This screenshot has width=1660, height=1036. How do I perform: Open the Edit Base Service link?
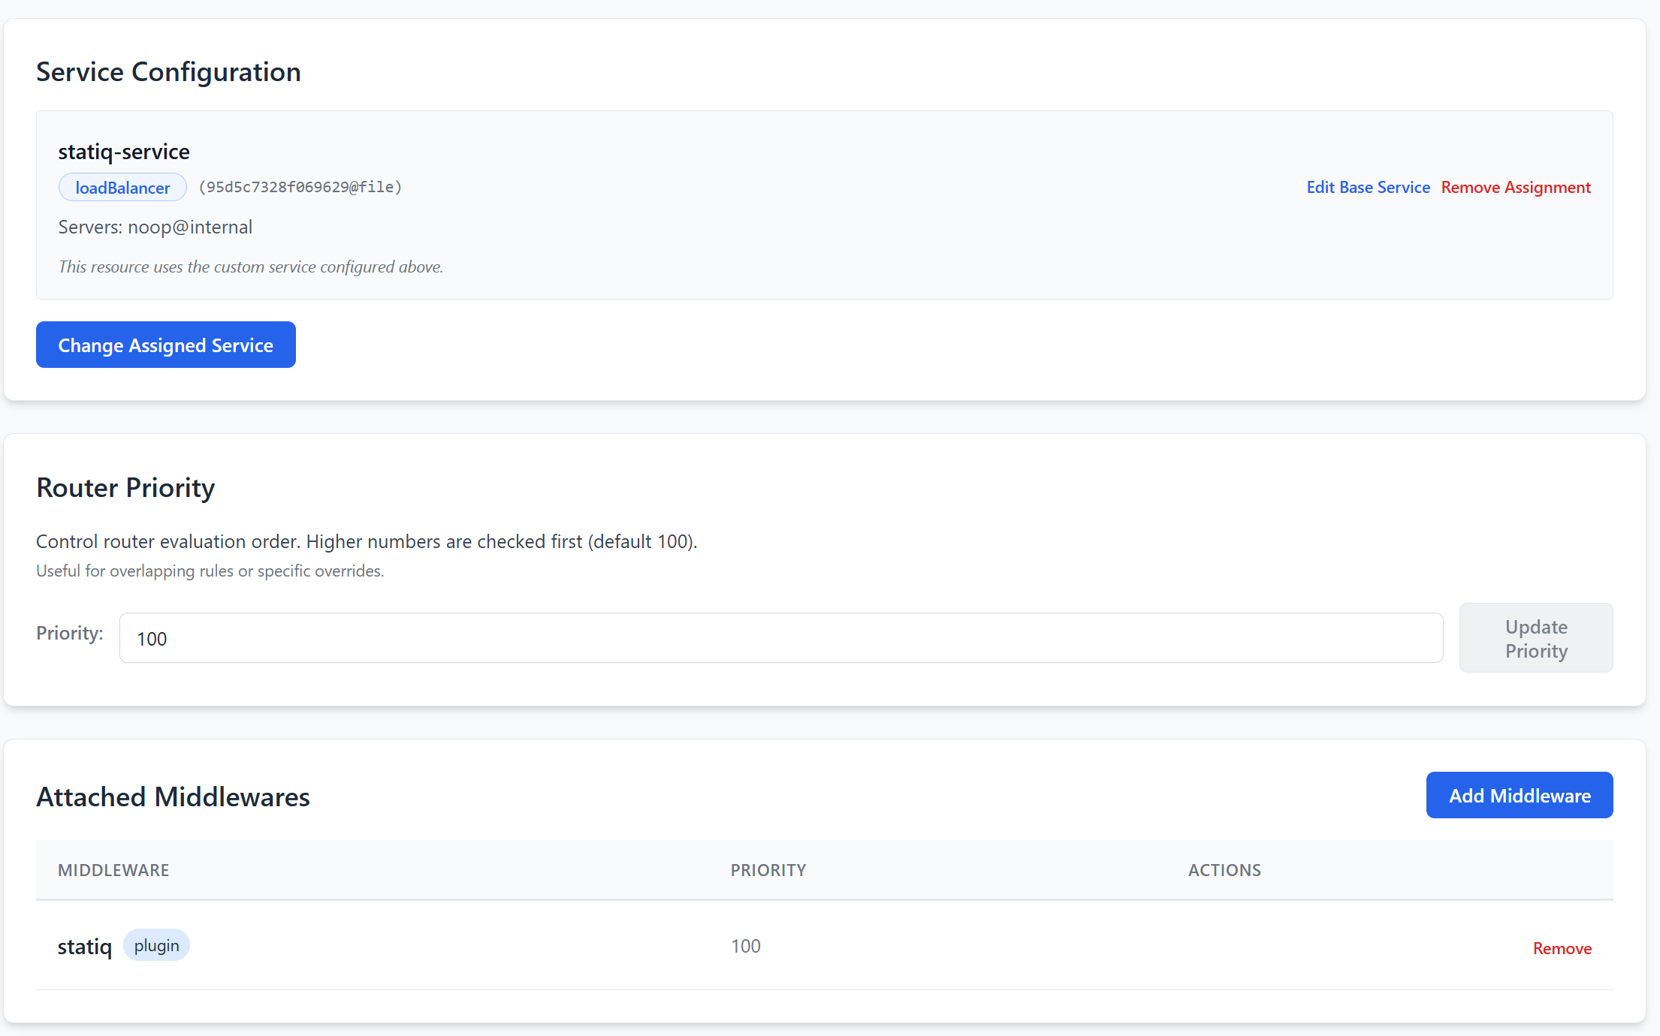click(1368, 187)
